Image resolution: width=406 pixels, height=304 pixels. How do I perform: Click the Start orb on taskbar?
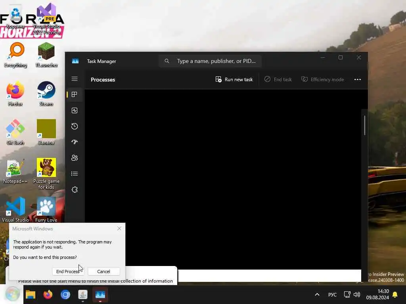[x=12, y=294]
